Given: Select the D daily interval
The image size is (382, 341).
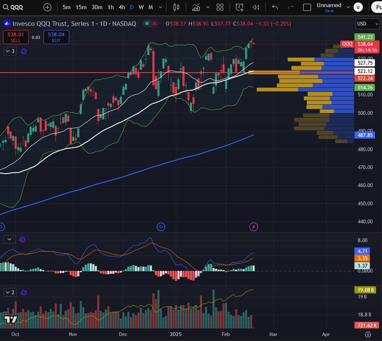Looking at the screenshot, I should click(132, 8).
